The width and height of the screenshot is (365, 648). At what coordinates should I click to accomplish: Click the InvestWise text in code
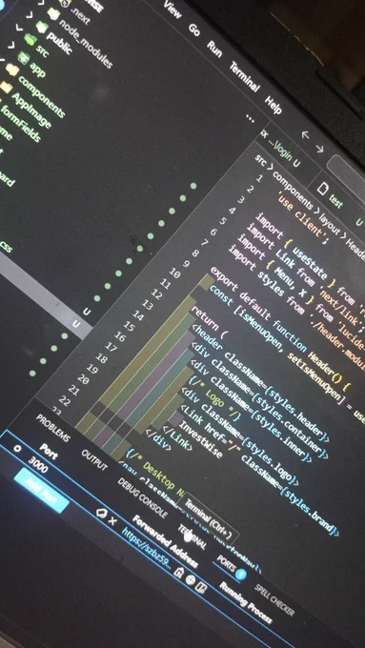tap(200, 439)
